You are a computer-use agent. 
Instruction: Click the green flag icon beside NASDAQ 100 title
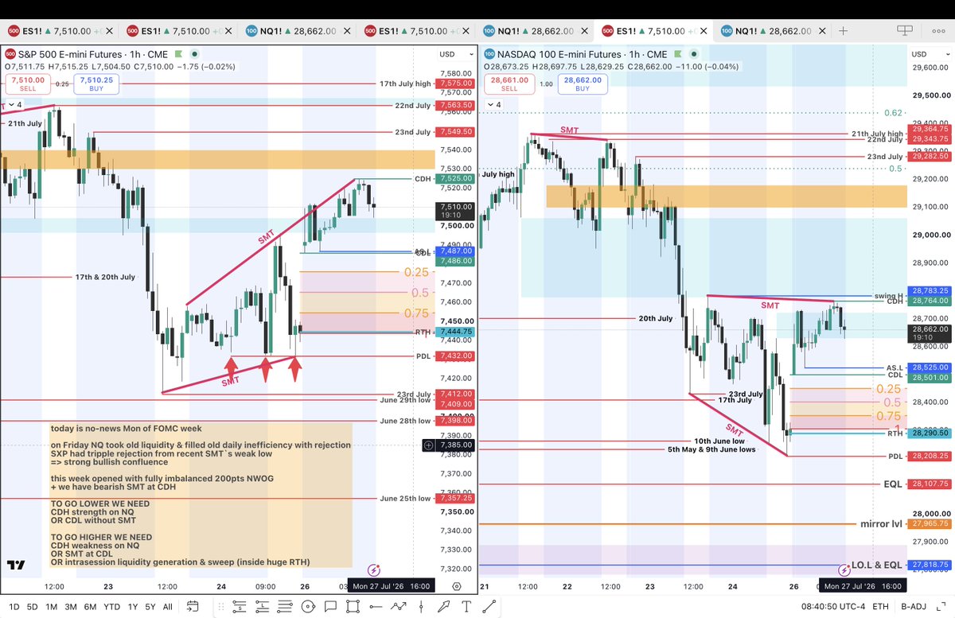[677, 54]
